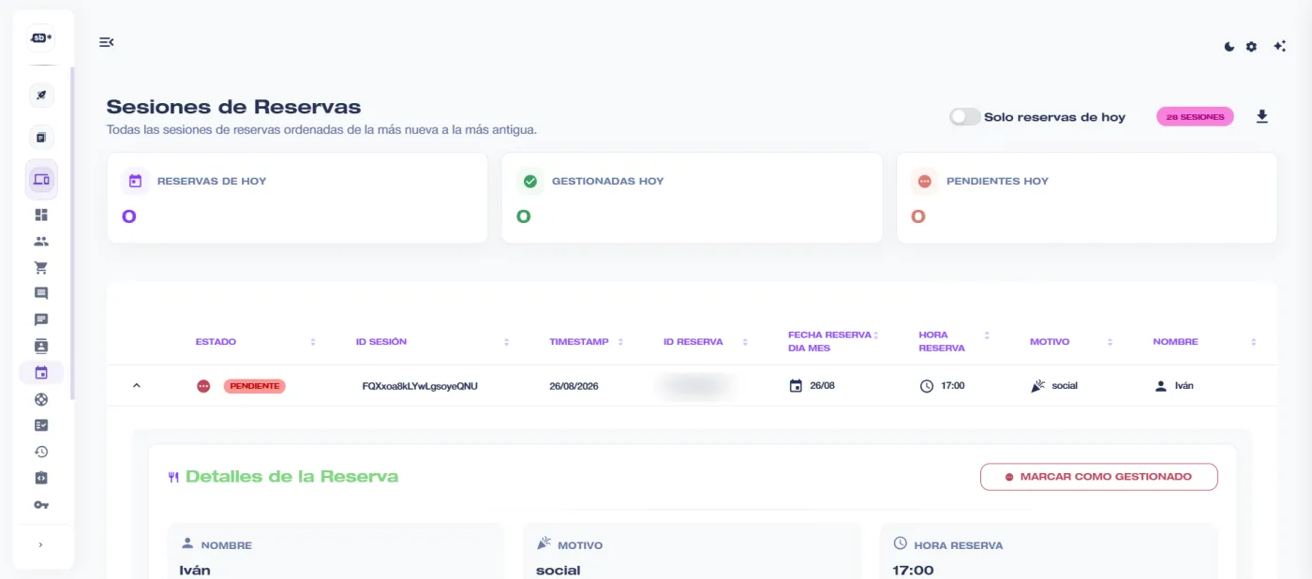
Task: Click the sb logo at the sidebar top
Action: click(41, 37)
